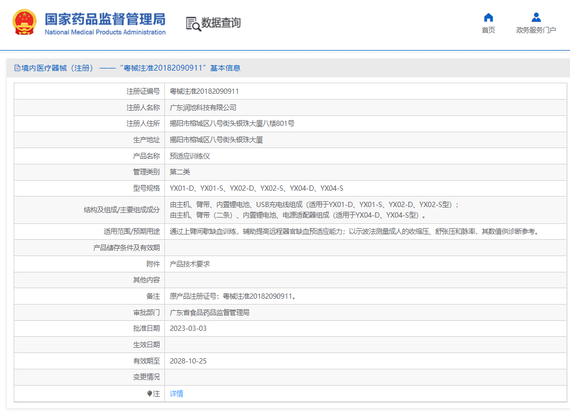Select 广东润池科技有限公司 text
Image resolution: width=570 pixels, height=412 pixels.
[203, 107]
